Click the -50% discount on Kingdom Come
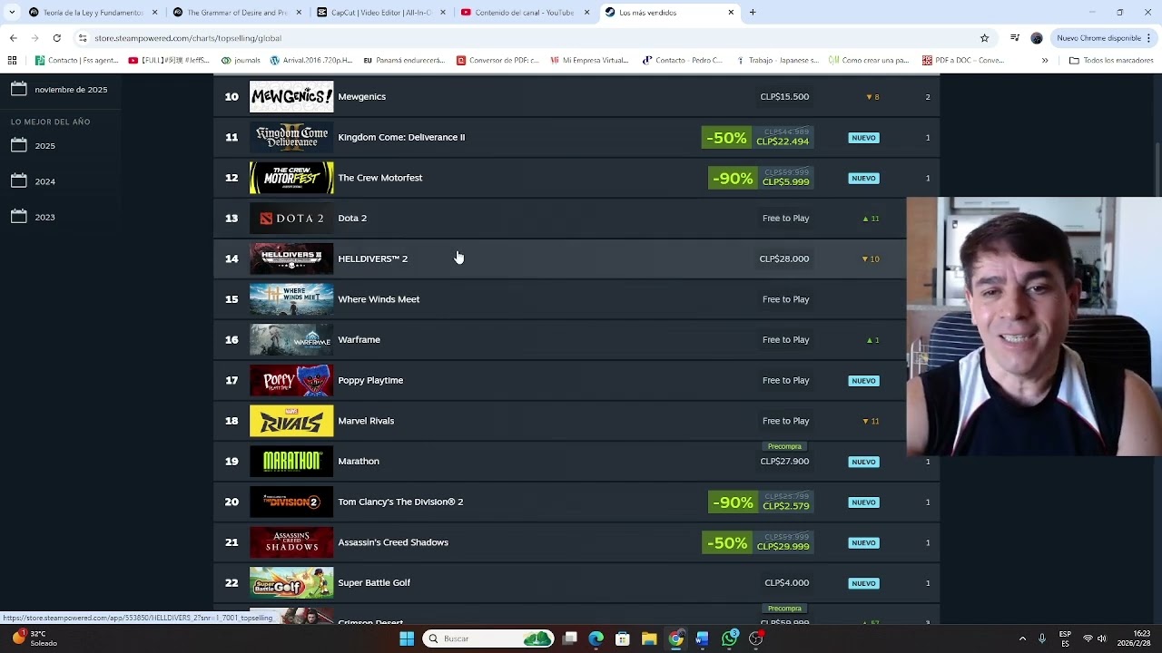The height and width of the screenshot is (653, 1162). [727, 138]
